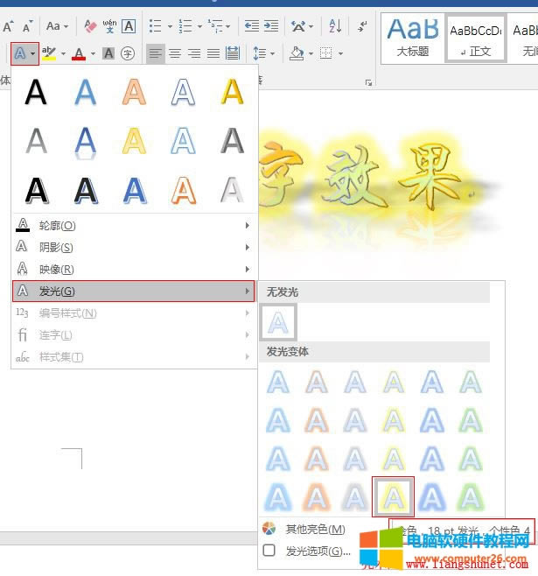Choose the plain black A text effect
538x576 pixels.
tap(36, 92)
